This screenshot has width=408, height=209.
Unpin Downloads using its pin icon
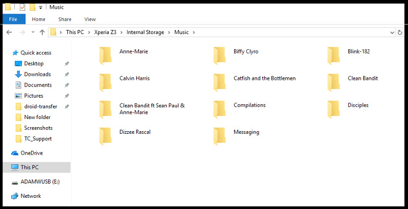(67, 74)
